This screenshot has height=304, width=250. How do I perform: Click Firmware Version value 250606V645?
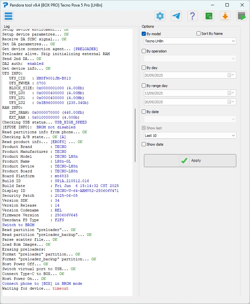[x=66, y=215]
